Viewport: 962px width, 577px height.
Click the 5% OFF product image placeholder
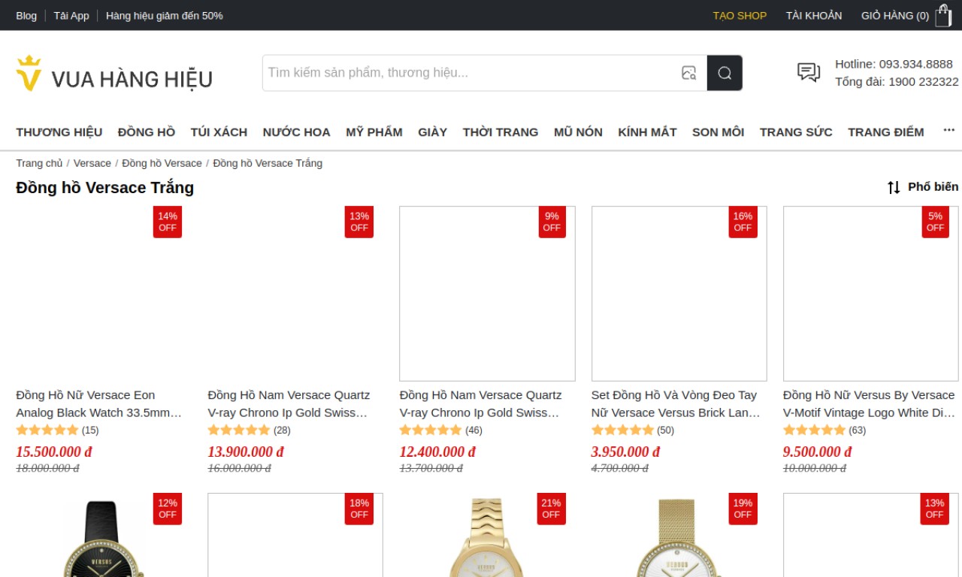tap(871, 294)
